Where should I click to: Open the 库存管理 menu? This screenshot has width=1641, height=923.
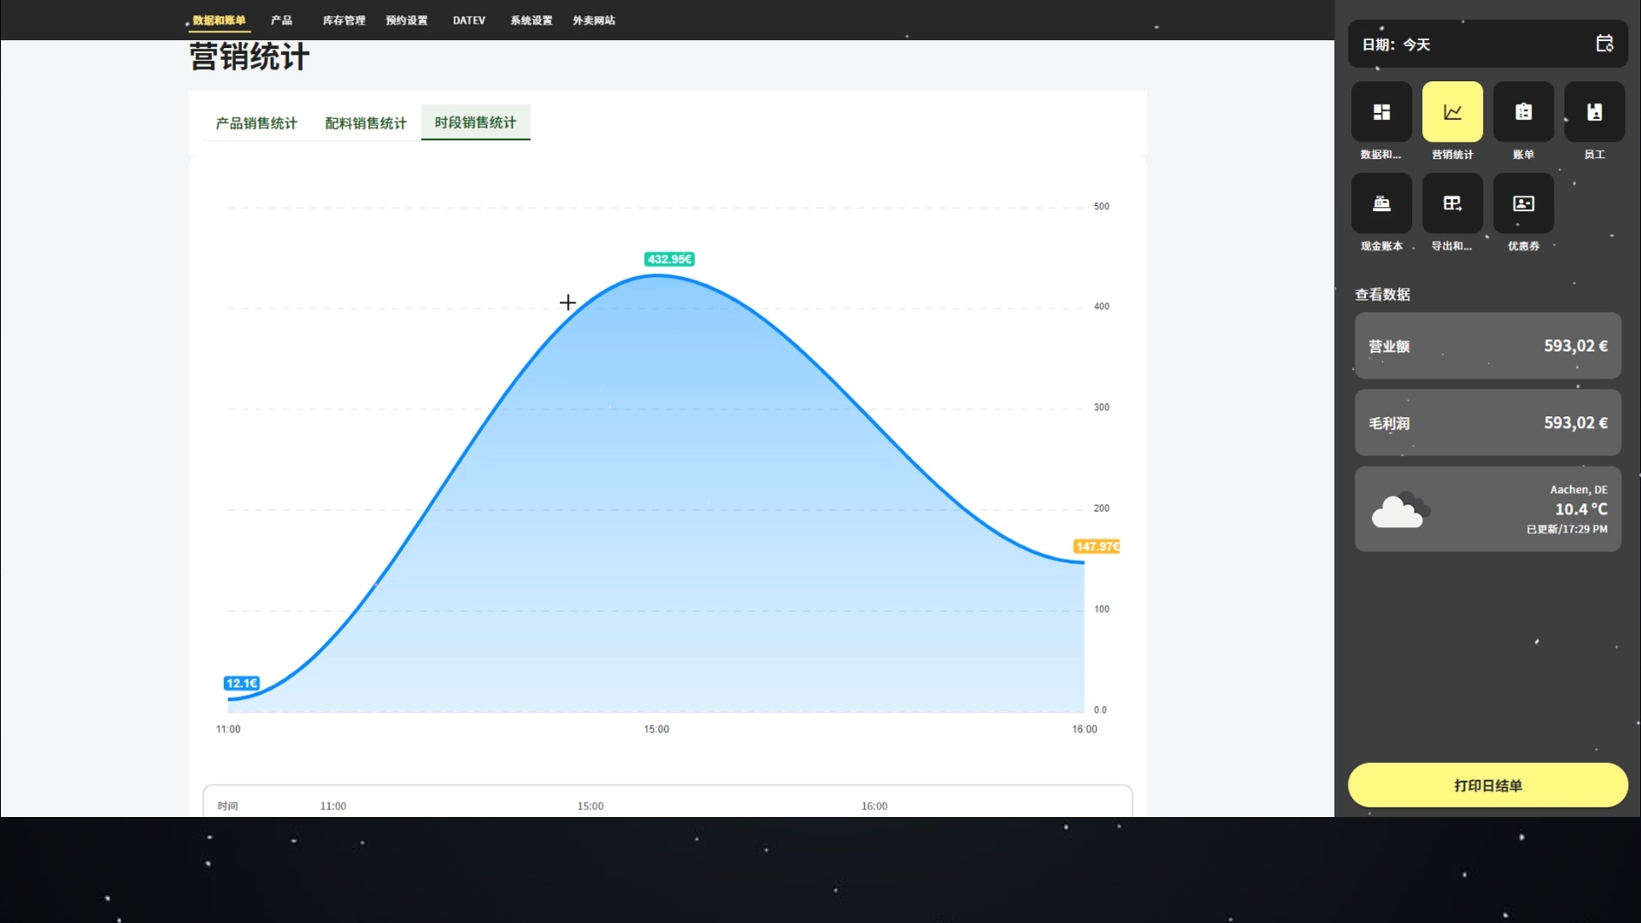tap(344, 21)
